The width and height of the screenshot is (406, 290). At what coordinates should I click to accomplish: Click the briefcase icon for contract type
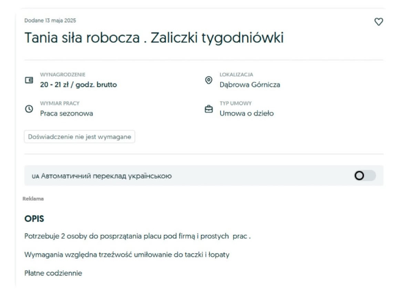[x=208, y=109]
